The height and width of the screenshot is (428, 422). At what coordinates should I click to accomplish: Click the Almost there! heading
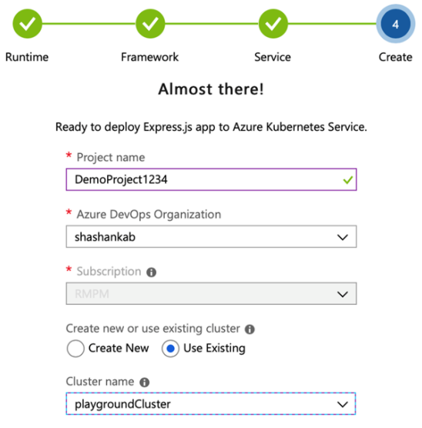click(211, 89)
